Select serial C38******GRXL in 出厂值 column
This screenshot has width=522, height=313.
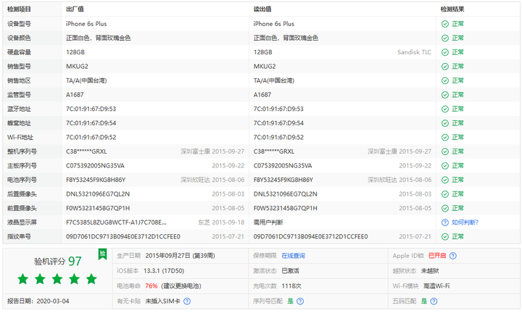point(86,151)
